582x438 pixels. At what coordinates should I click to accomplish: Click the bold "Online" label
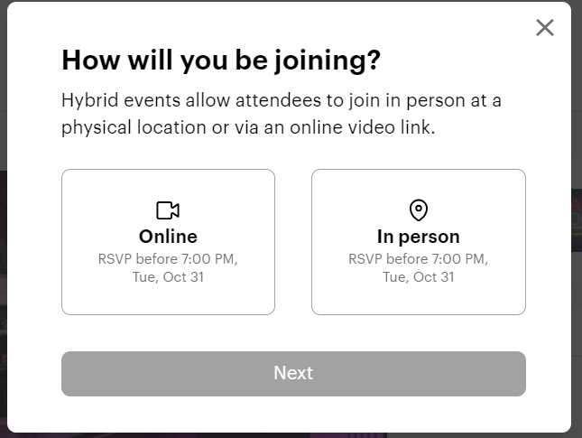click(x=168, y=237)
